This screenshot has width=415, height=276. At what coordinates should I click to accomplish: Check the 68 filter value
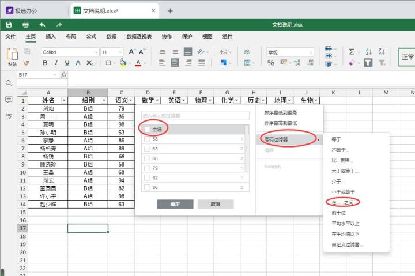pyautogui.click(x=147, y=158)
